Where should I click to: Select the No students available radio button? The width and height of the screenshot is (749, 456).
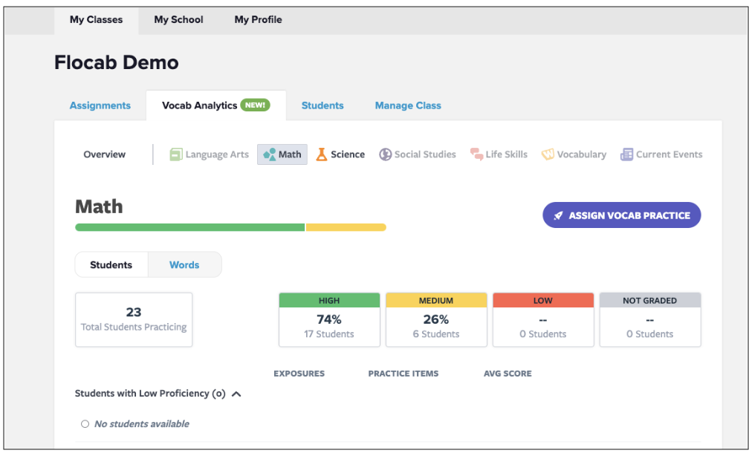[85, 423]
